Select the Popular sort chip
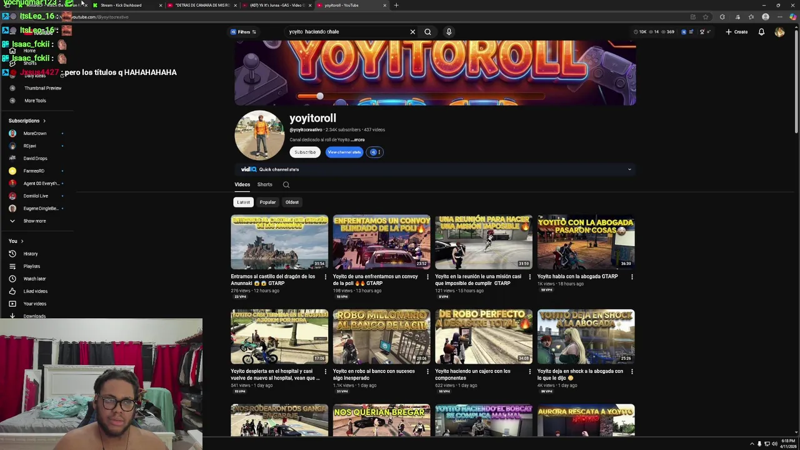The height and width of the screenshot is (450, 800). click(267, 202)
